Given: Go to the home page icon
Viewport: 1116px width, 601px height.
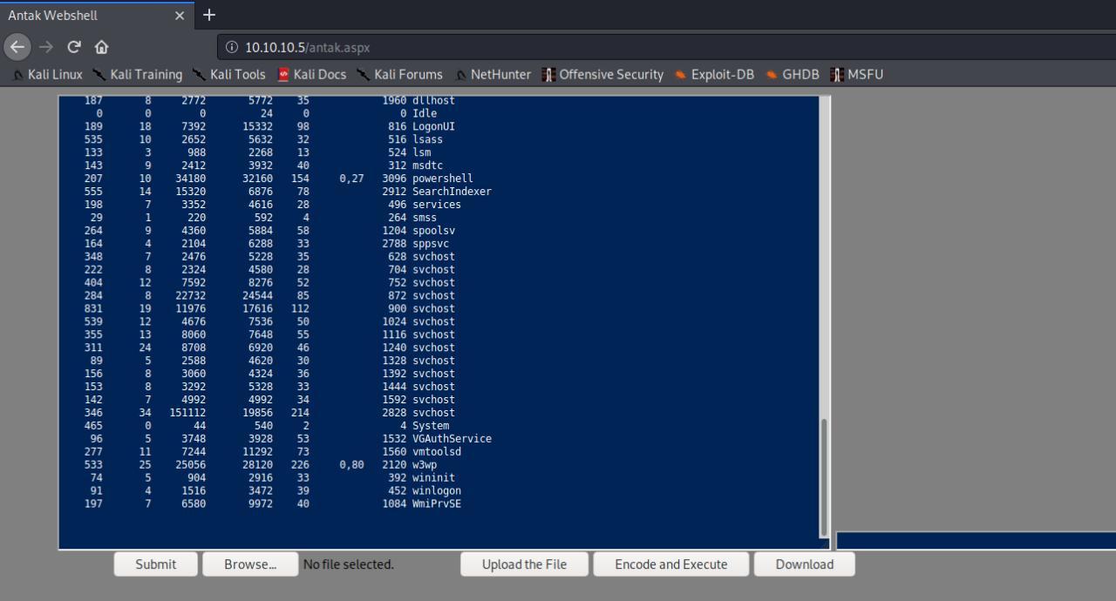Looking at the screenshot, I should coord(101,47).
